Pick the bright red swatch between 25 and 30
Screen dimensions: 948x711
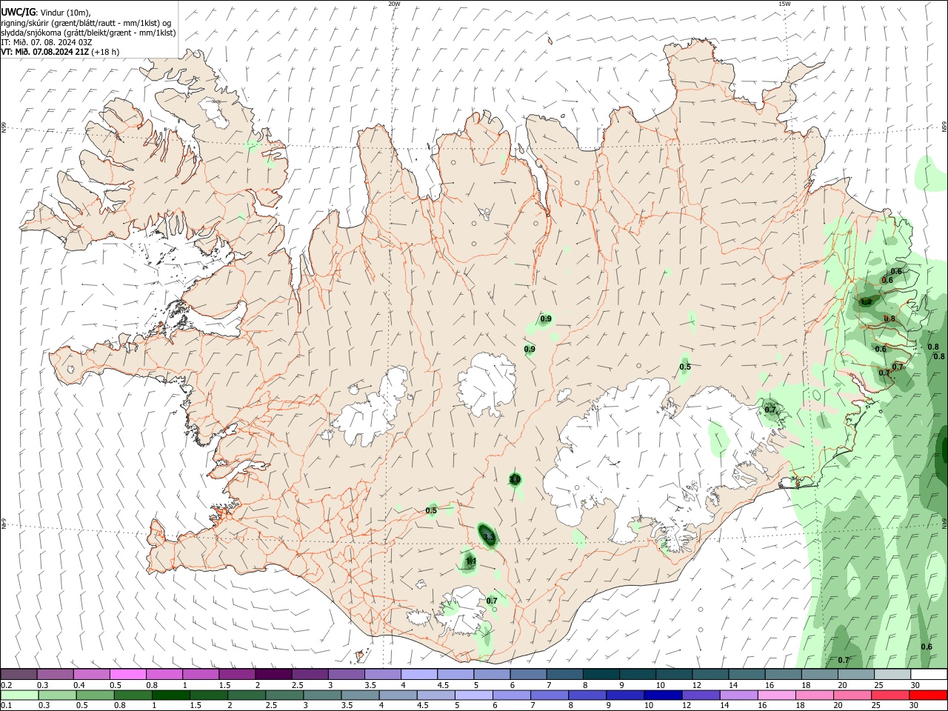tap(889, 695)
